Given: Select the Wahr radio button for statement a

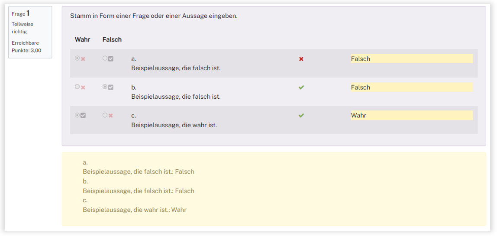Looking at the screenshot, I should point(77,58).
